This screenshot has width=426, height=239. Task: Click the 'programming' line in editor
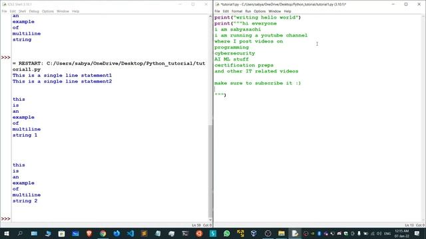coord(232,47)
